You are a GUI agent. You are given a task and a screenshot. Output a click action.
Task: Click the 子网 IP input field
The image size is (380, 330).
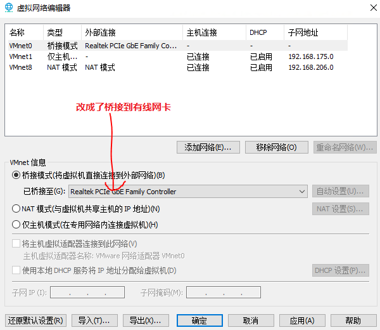pyautogui.click(x=87, y=292)
